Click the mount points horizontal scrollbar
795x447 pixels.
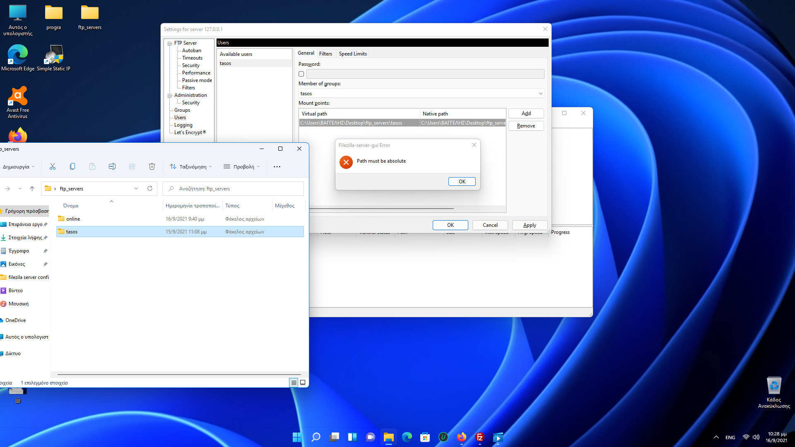[381, 209]
